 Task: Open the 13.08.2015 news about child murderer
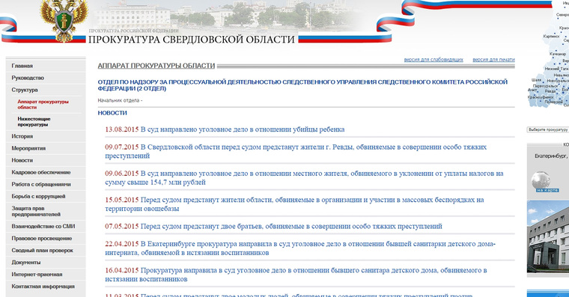point(225,129)
